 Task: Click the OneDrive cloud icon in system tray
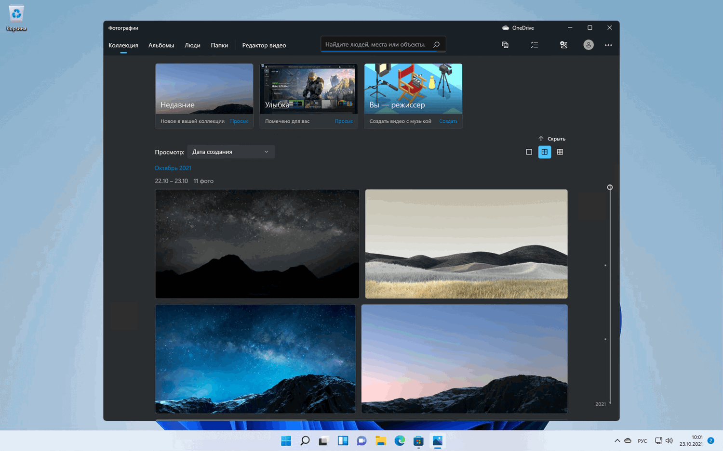click(628, 441)
